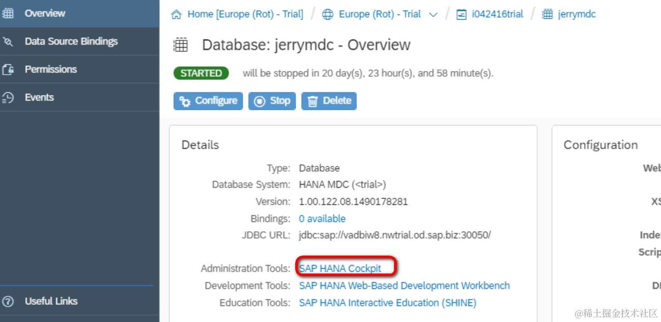Click the Details panel heading
The width and height of the screenshot is (661, 322).
point(200,145)
